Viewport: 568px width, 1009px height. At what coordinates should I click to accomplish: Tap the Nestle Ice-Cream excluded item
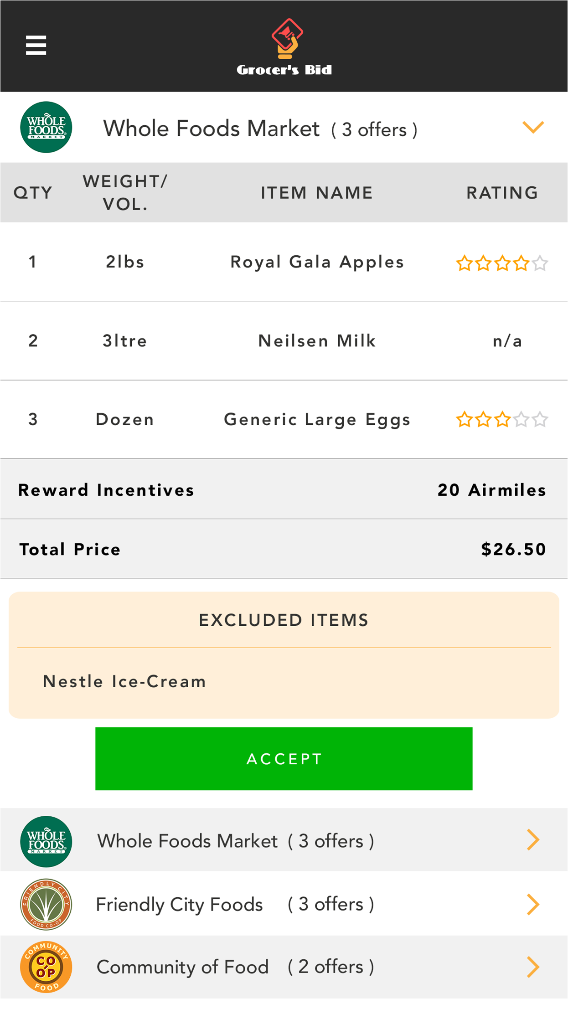coord(124,681)
